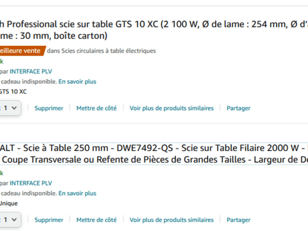Supprimer the Bosch GTS 10 XC from cart
This screenshot has height=231, width=308.
click(49, 108)
